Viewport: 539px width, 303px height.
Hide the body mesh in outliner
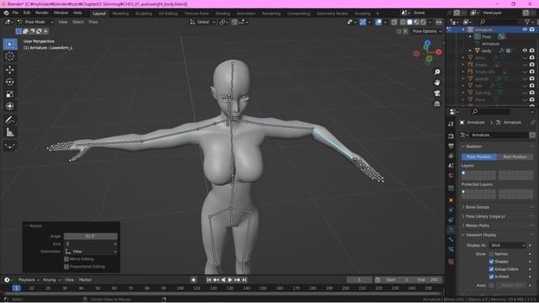click(525, 50)
